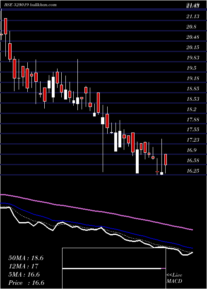The image size is (207, 289).
Task: Click the 20.15 price axis label
Action: point(193,47)
